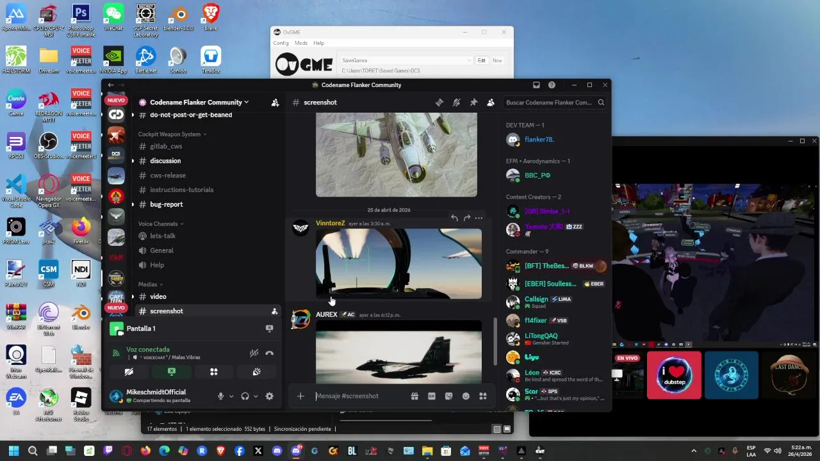Image resolution: width=820 pixels, height=461 pixels.
Task: Click New button in OvGME
Action: click(497, 61)
